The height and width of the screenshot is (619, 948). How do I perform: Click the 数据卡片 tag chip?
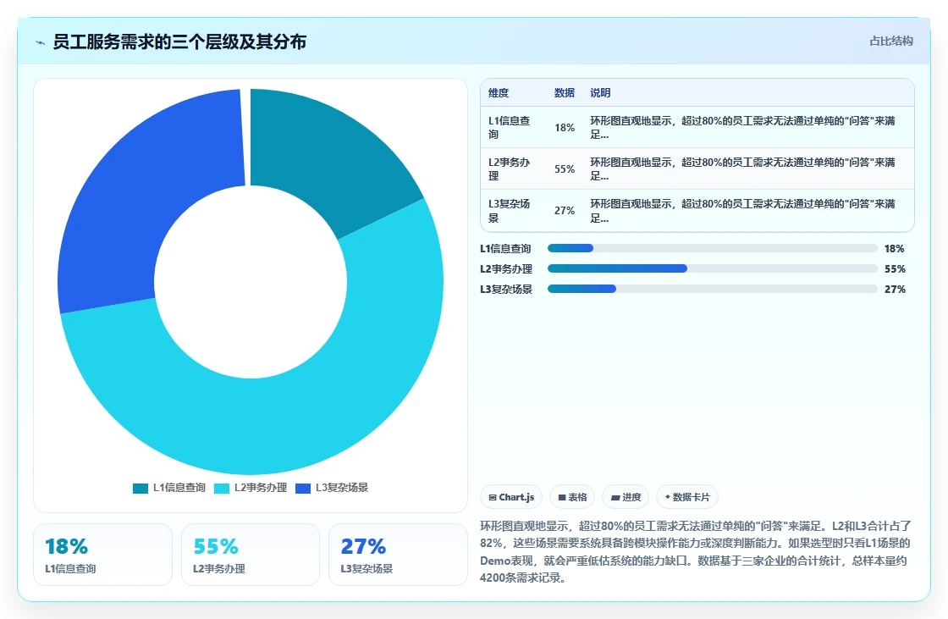(x=687, y=497)
